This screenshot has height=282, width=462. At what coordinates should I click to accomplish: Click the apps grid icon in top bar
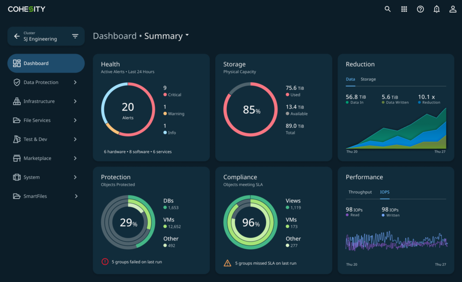point(404,9)
